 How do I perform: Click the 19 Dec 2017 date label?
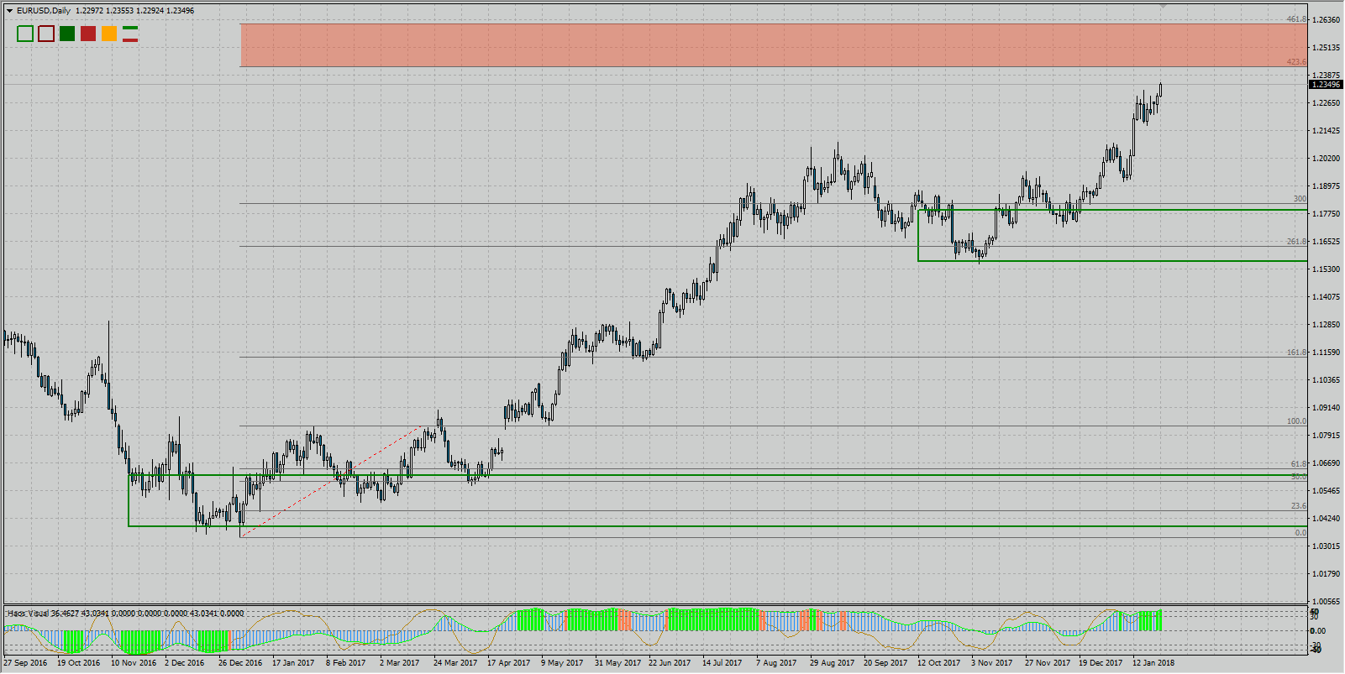1101,663
